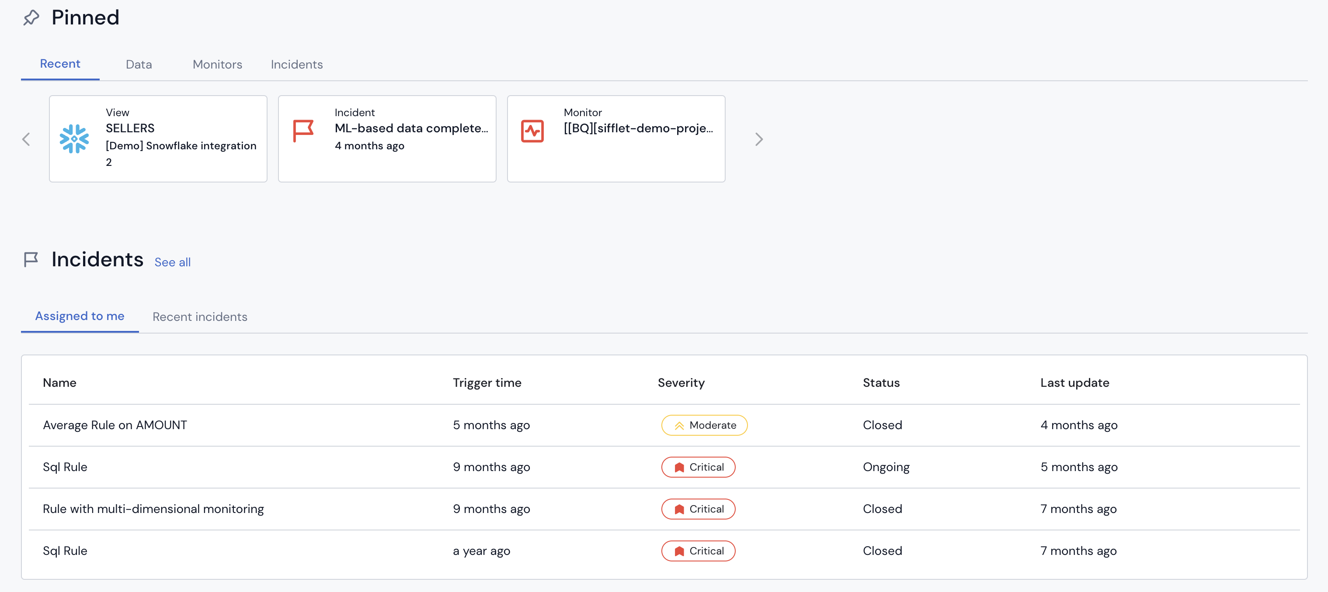Viewport: 1328px width, 592px height.
Task: Switch to Recent incidents tab
Action: [199, 317]
